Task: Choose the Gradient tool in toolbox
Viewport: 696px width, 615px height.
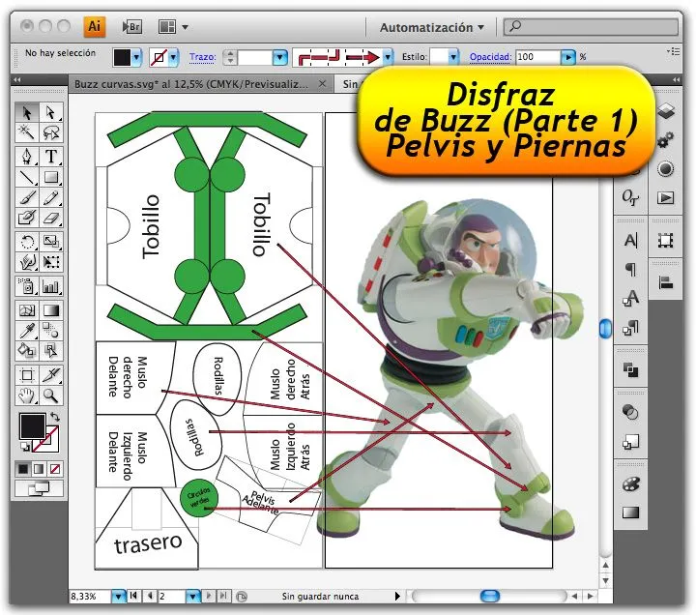Action: tap(51, 310)
